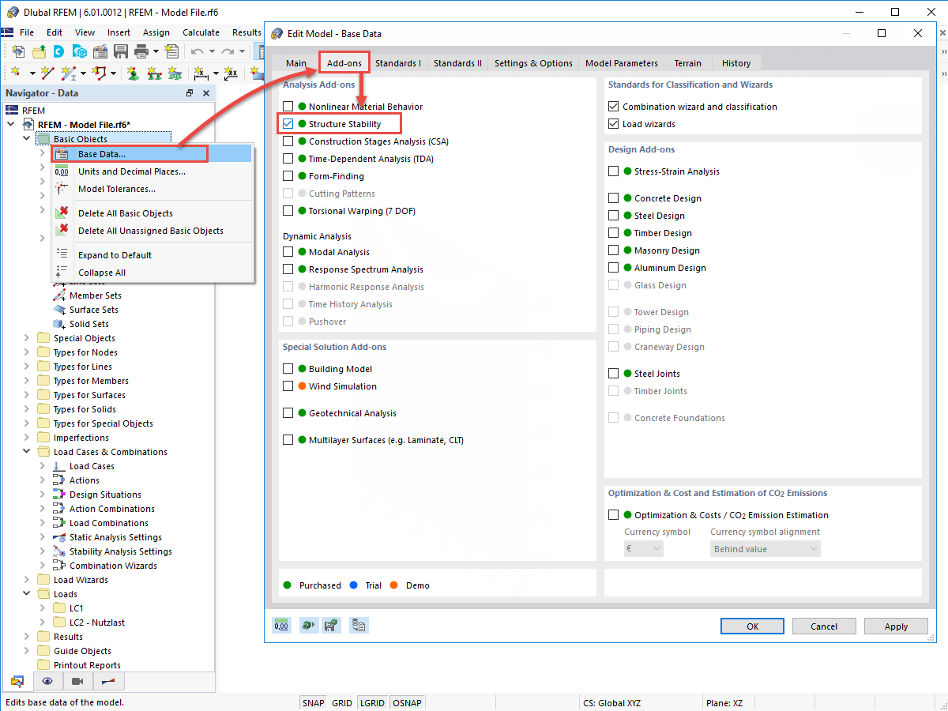Open Units and Decimal Places from dialog footer
This screenshot has height=711, width=948.
tap(281, 625)
